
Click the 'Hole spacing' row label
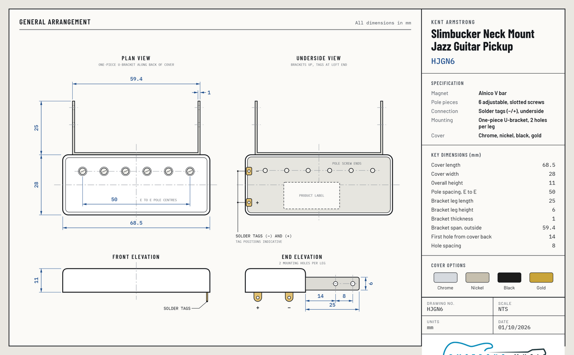click(446, 246)
